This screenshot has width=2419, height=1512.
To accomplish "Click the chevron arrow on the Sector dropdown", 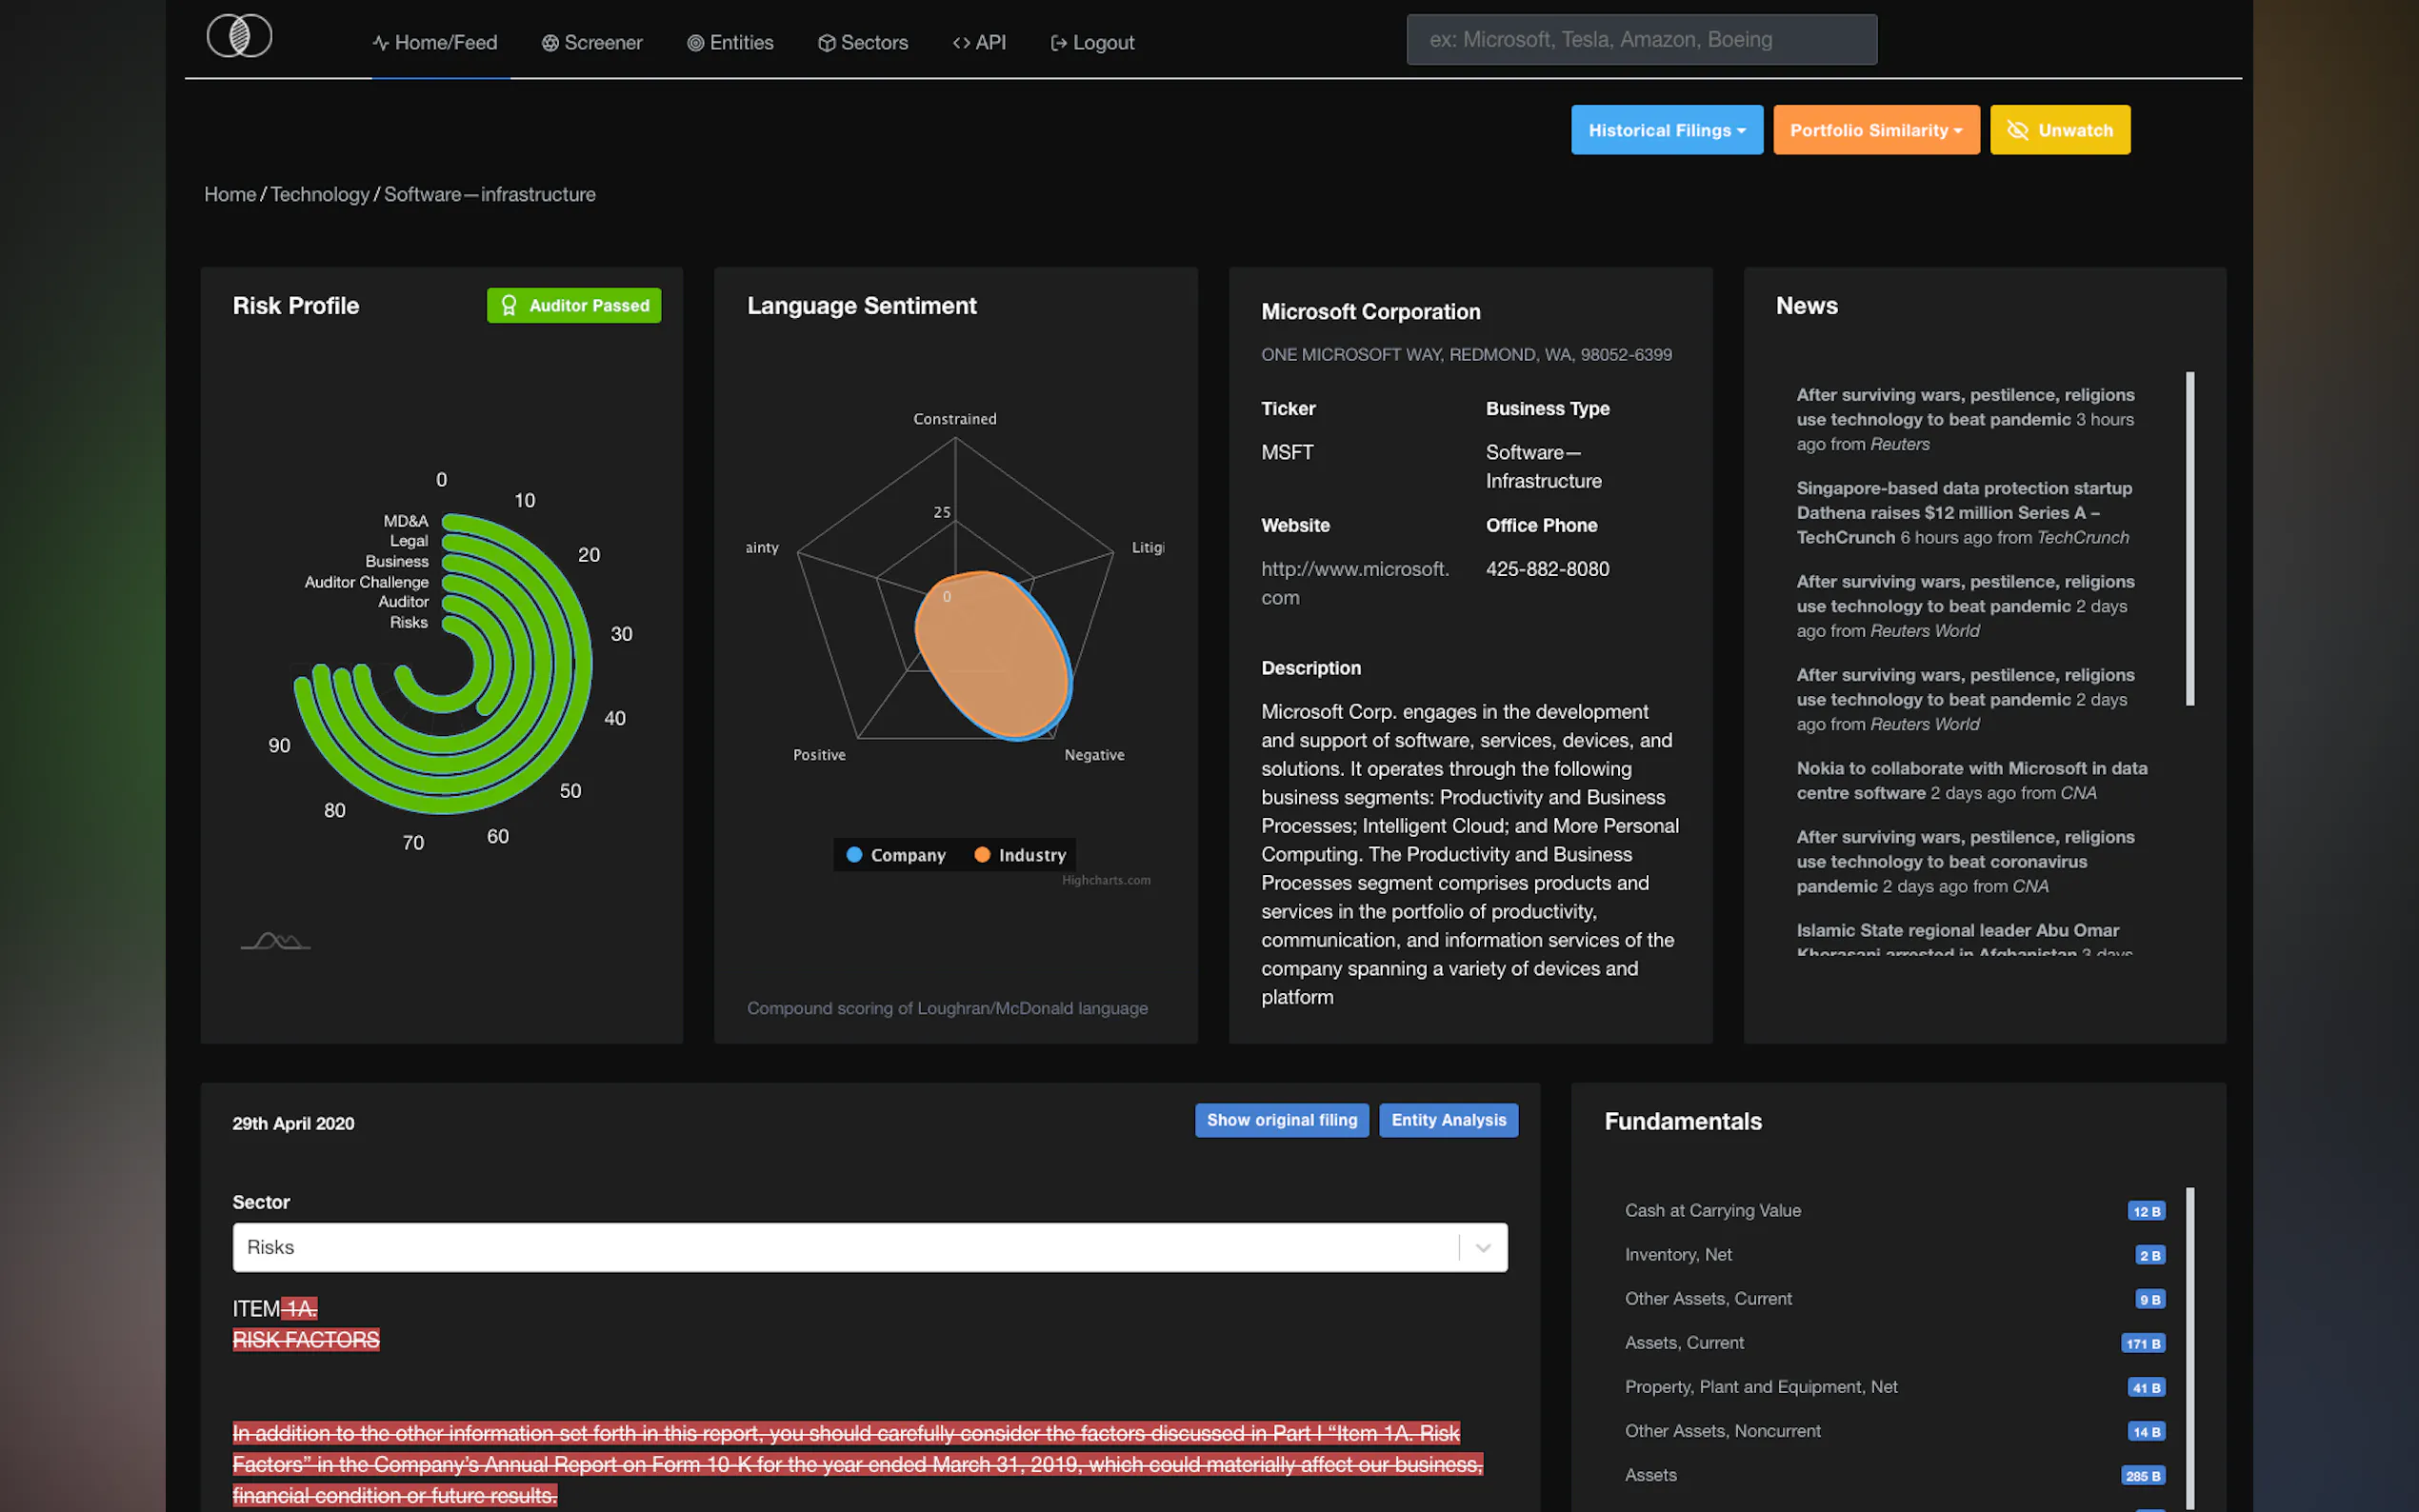I will [1483, 1248].
